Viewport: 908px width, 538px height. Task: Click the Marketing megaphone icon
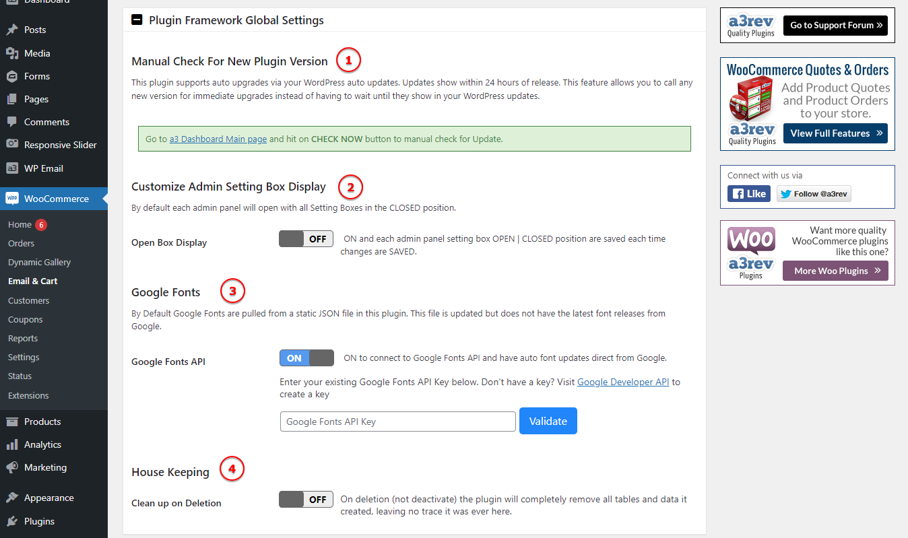11,467
